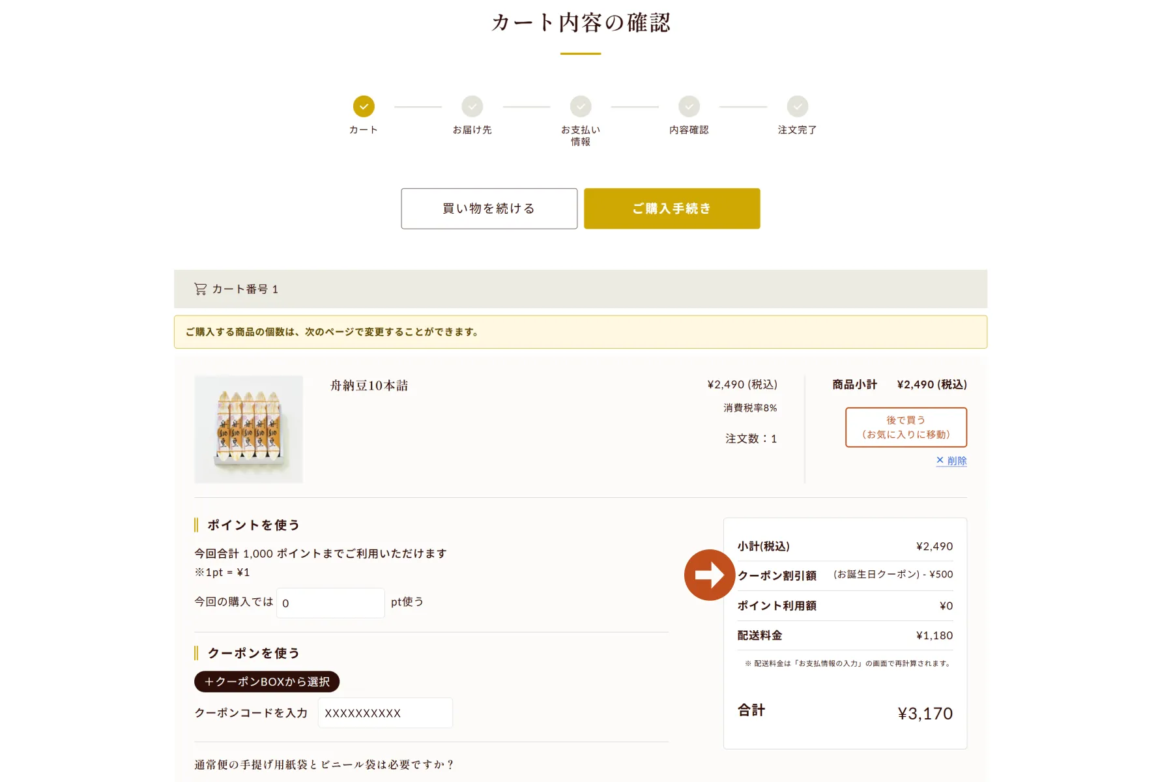Click the 舟納豆10本詰 product name
This screenshot has width=1173, height=782.
click(369, 386)
